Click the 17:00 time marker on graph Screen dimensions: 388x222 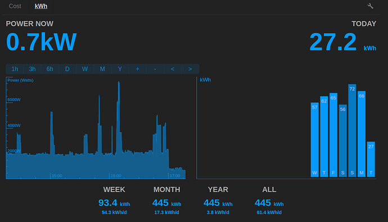(x=175, y=176)
